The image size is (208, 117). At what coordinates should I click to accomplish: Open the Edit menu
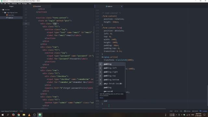(x=5, y=4)
